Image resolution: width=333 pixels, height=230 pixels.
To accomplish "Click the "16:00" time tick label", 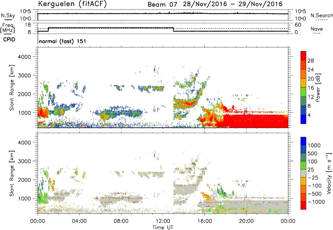I will (204, 221).
